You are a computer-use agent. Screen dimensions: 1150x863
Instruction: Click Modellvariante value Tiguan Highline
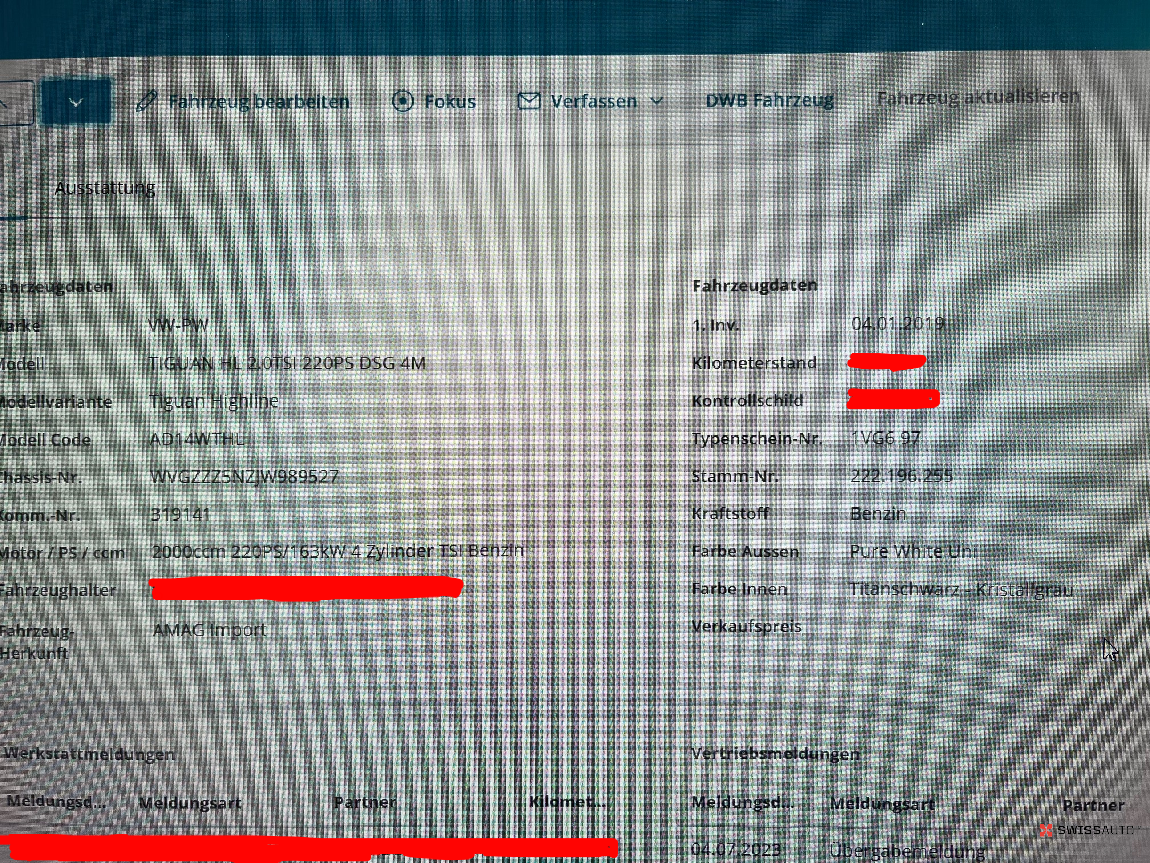coord(214,401)
